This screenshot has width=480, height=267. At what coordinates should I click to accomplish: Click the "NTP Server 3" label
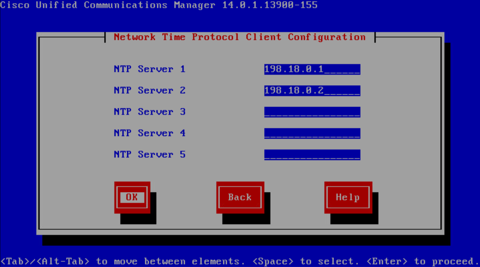pyautogui.click(x=150, y=112)
